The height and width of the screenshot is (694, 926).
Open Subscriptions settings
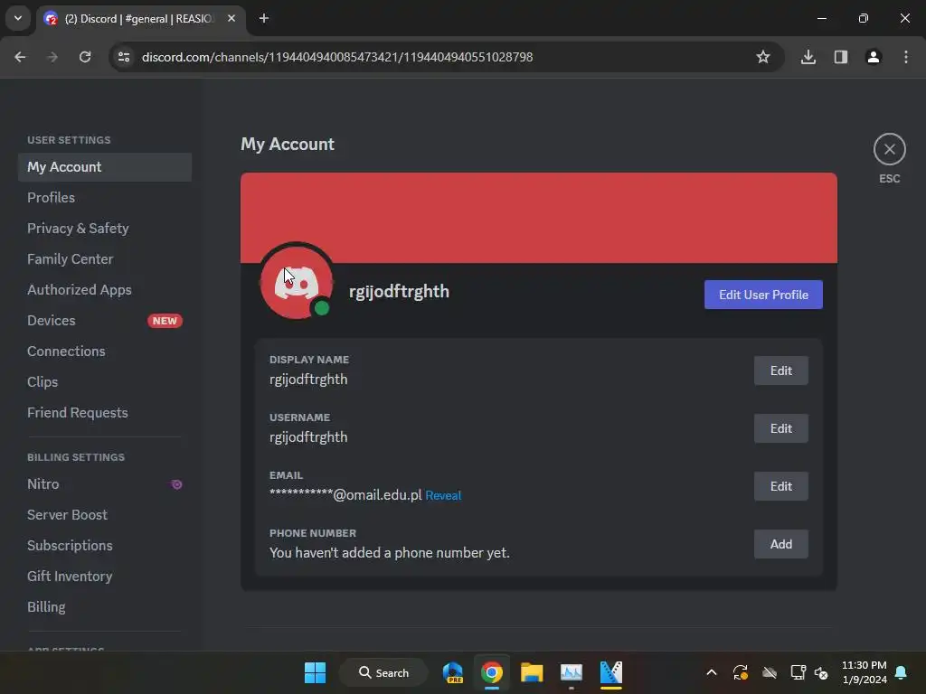point(105,545)
